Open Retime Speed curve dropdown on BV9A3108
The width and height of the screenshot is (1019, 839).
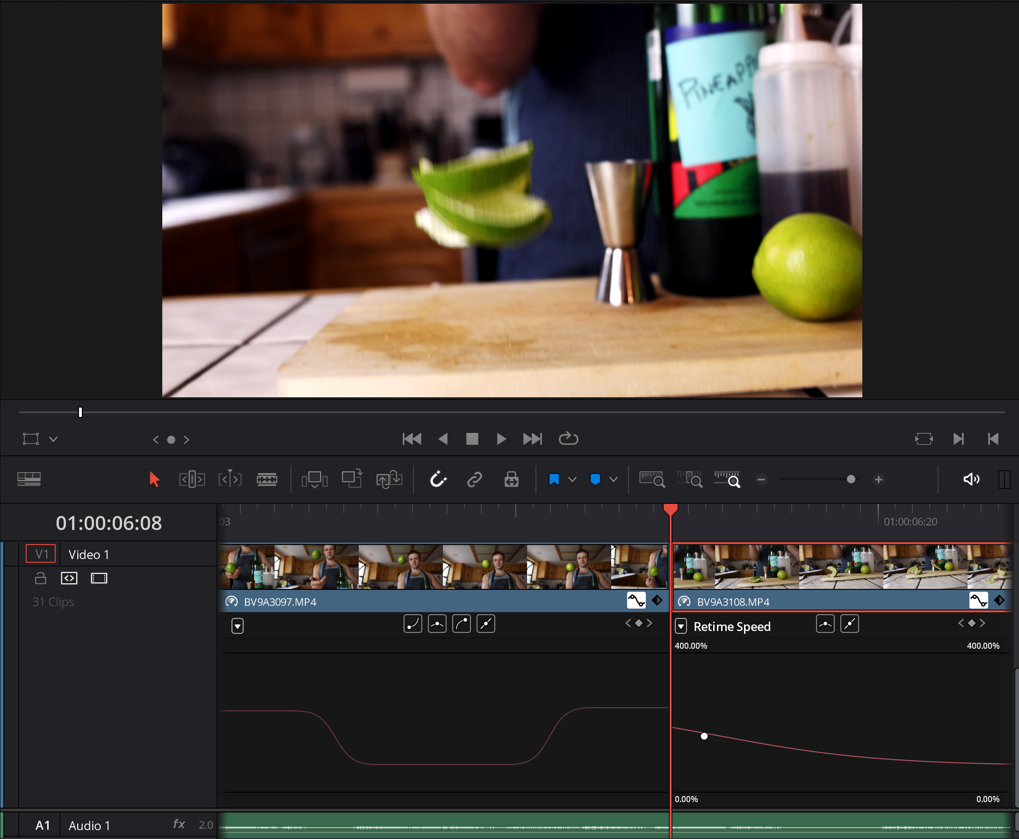tap(681, 626)
